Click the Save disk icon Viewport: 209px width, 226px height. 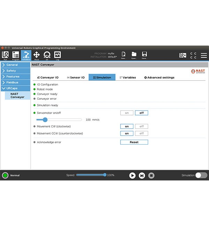(x=144, y=55)
